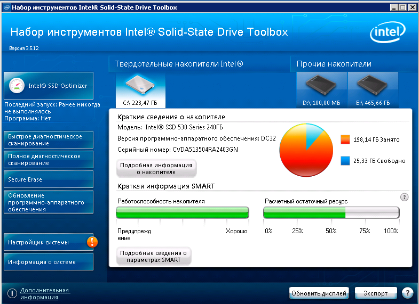Image resolution: width=419 pixels, height=304 pixels.
Task: Click the info icon beside Дополнительная информация
Action: pos(12,293)
